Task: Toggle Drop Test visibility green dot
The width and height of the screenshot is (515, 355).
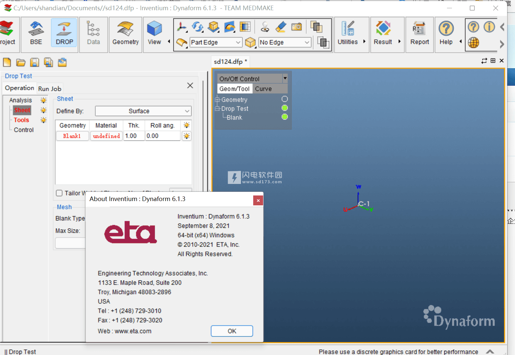Action: pyautogui.click(x=285, y=108)
